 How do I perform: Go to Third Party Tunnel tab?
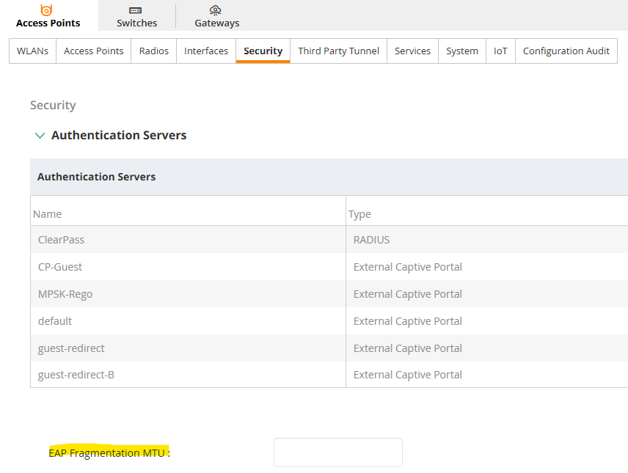click(x=338, y=51)
